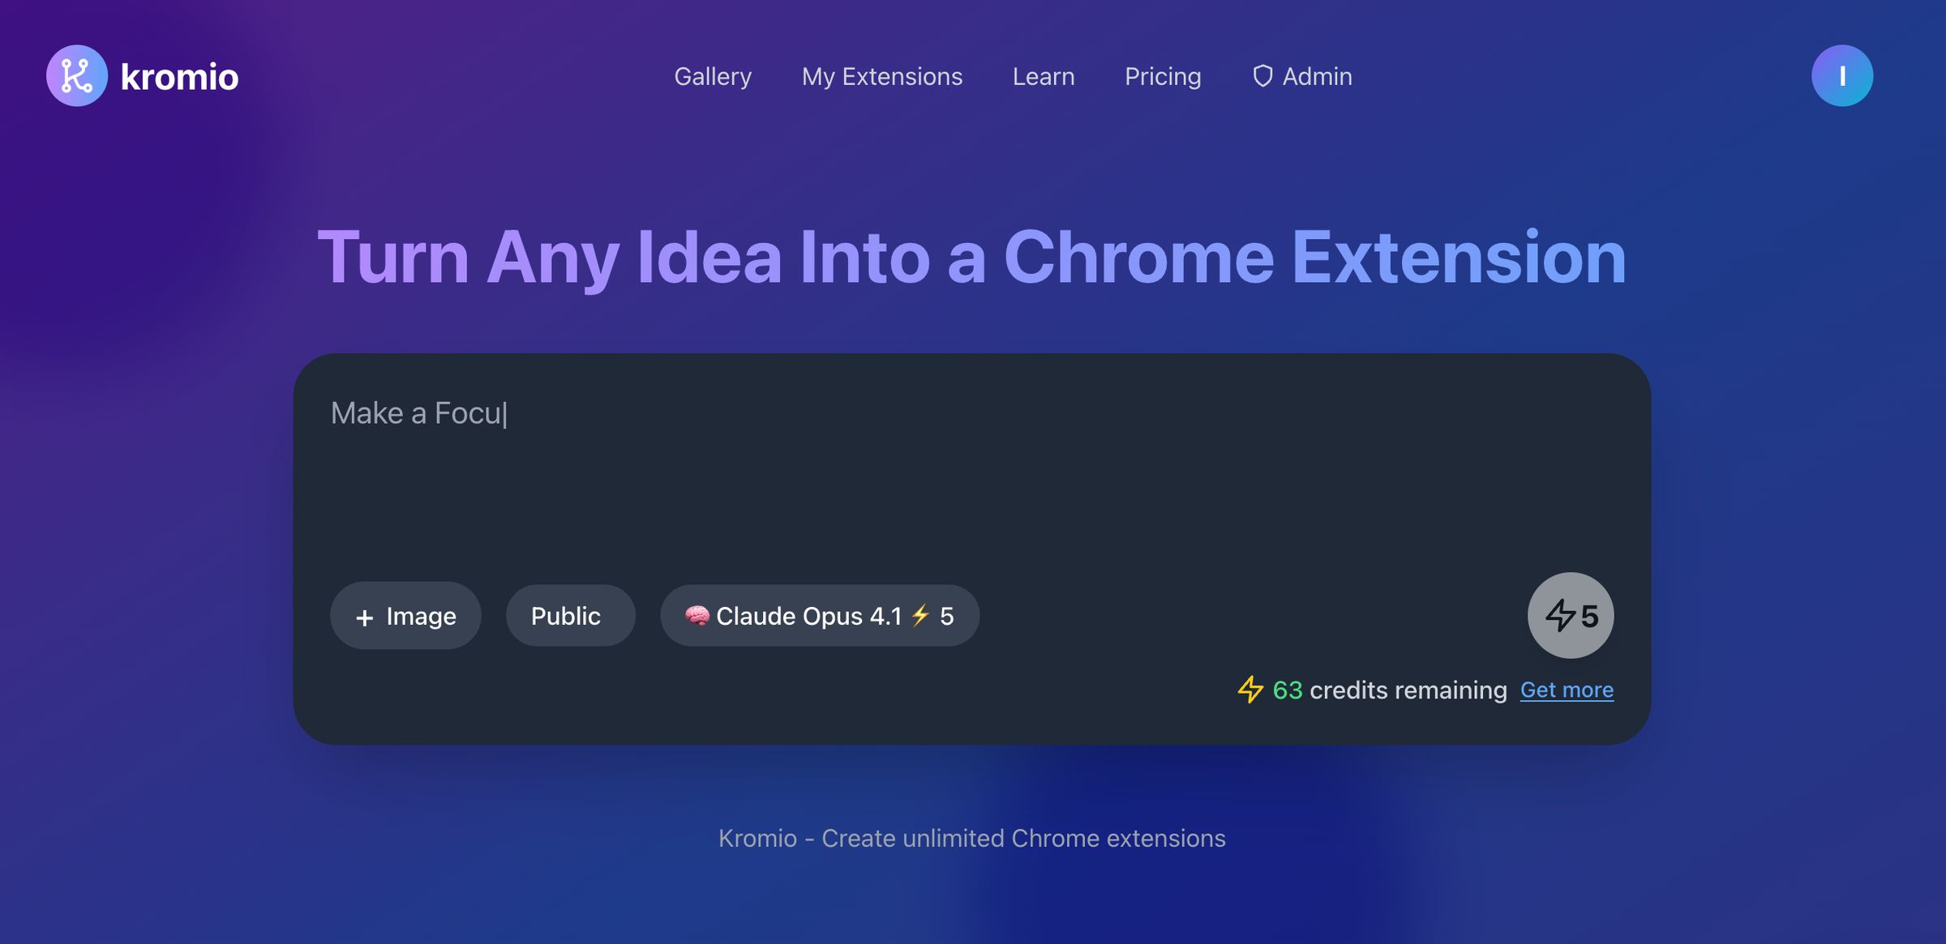Click the yellow lightning icon beside credits remaining
Image resolution: width=1946 pixels, height=944 pixels.
click(1251, 690)
